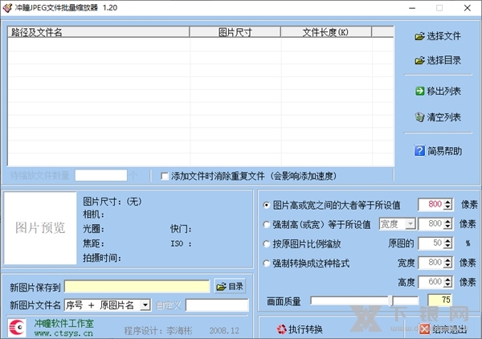Click the folder icon on 目录 button
The image size is (482, 339).
(222, 287)
